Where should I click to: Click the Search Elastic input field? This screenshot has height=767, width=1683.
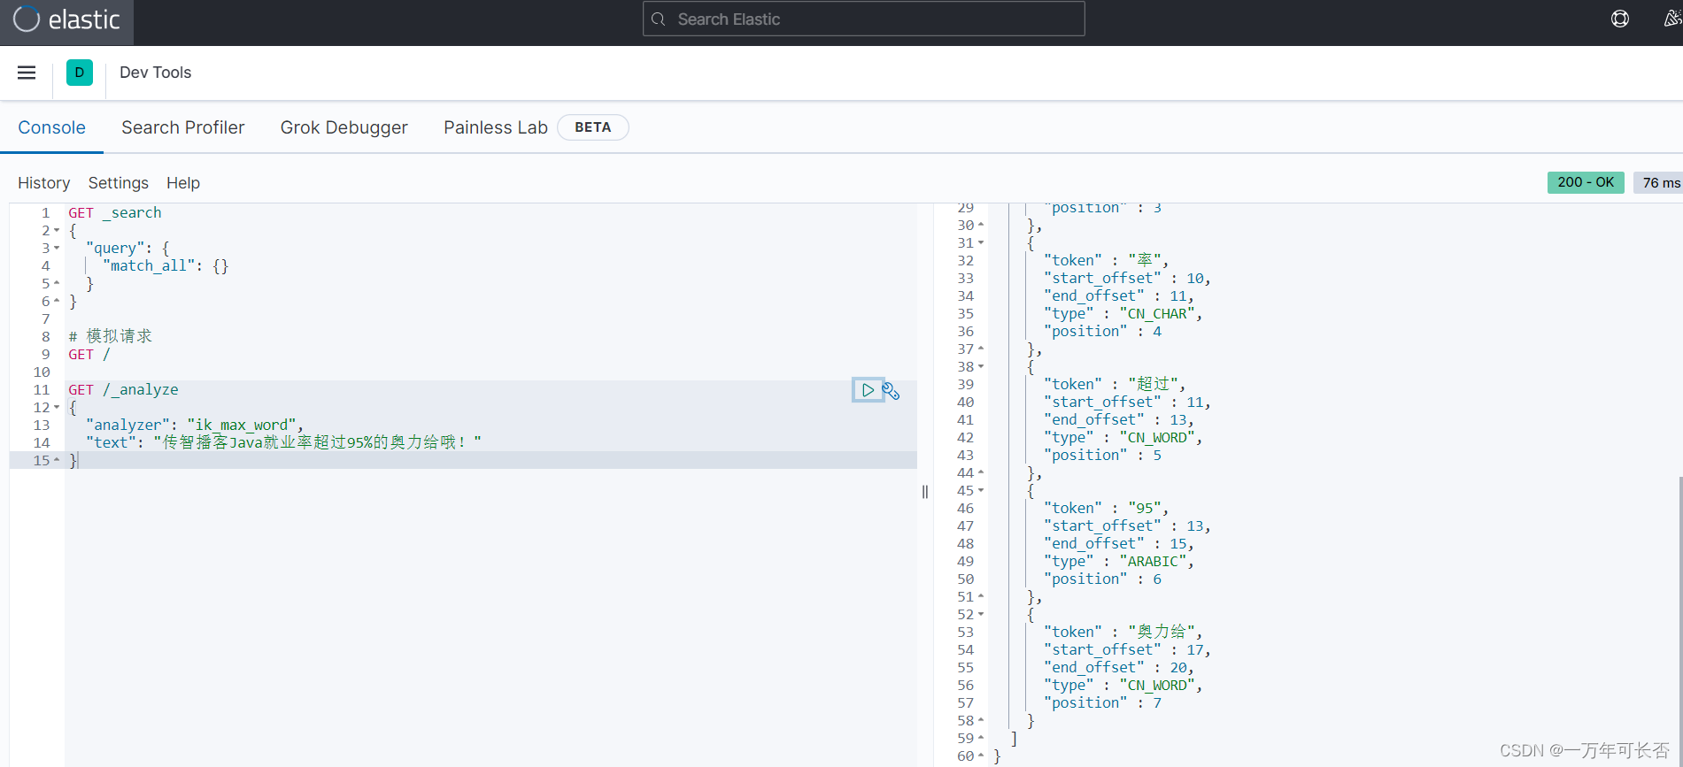pos(863,19)
